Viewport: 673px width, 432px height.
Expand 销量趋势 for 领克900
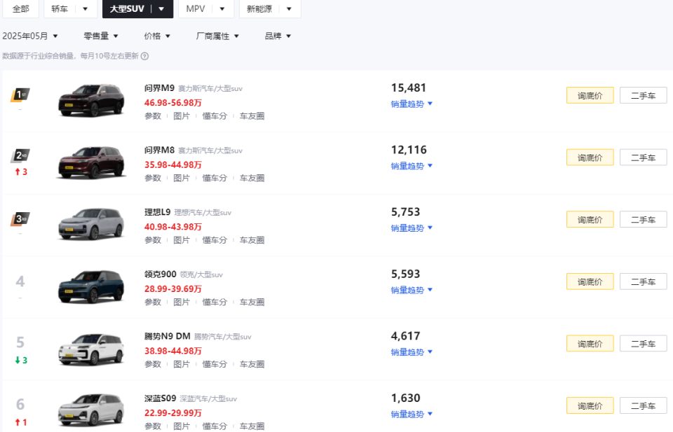(x=412, y=290)
